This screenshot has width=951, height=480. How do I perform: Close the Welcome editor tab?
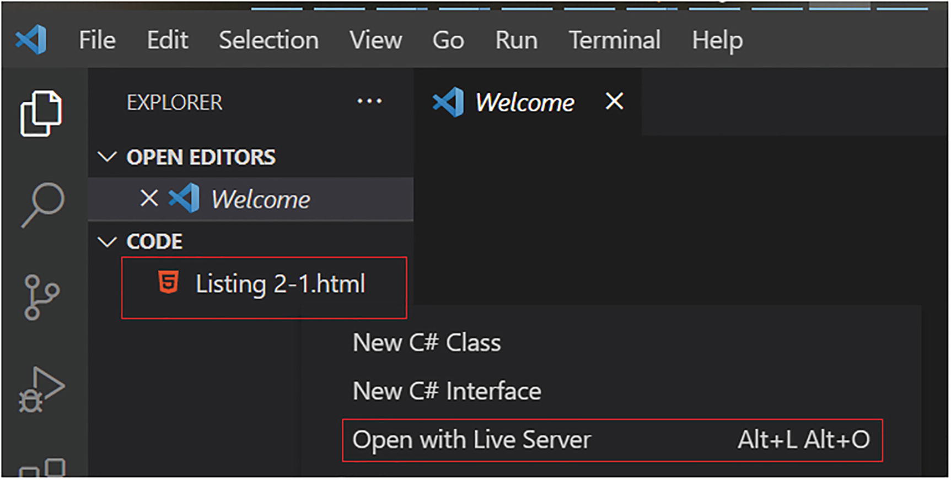pyautogui.click(x=614, y=102)
